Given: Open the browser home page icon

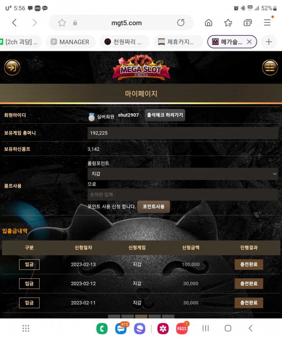Looking at the screenshot, I should [208, 23].
